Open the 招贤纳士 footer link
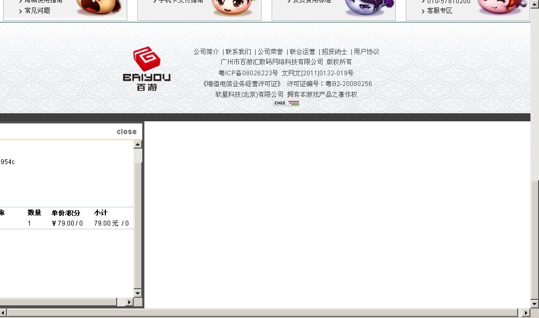The width and height of the screenshot is (539, 318). tap(334, 52)
